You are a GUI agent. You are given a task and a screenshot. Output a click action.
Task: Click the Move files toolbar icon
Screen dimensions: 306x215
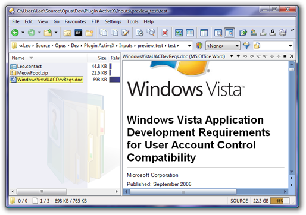[x=115, y=33]
